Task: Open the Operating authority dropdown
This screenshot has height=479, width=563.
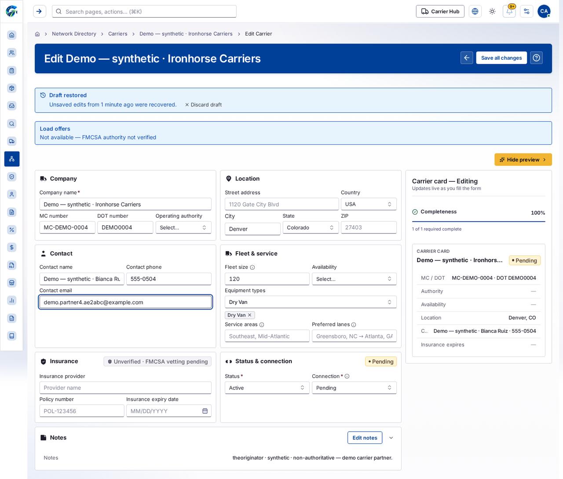Action: (x=183, y=227)
